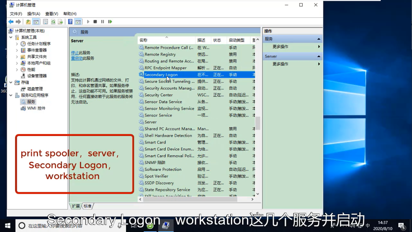Open the 操作(A) menu
The width and height of the screenshot is (412, 232).
pos(34,14)
